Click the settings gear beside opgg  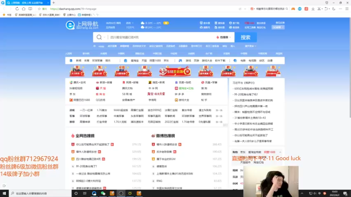(x=94, y=46)
